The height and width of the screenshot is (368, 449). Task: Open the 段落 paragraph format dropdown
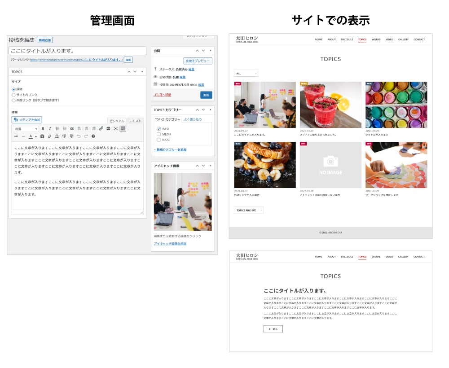[26, 129]
